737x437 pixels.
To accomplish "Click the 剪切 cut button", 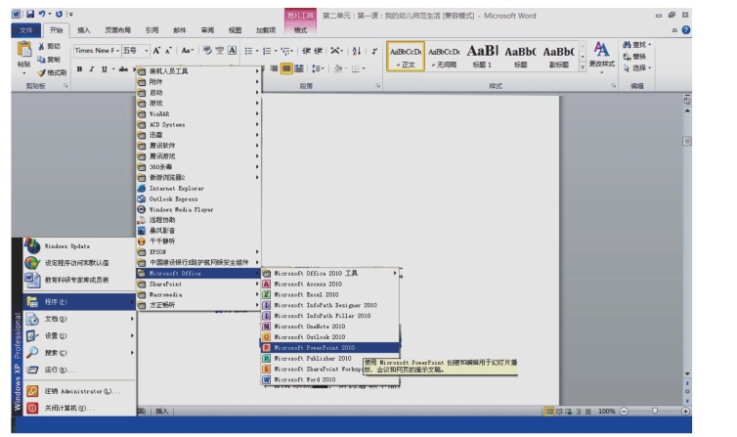I will pyautogui.click(x=49, y=46).
